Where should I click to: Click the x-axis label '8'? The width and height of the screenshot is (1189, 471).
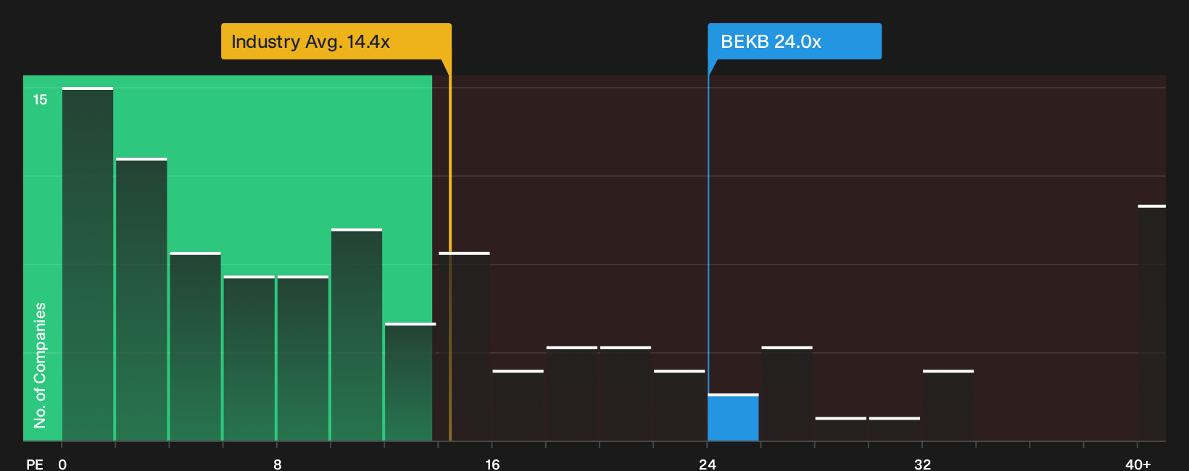(x=278, y=464)
